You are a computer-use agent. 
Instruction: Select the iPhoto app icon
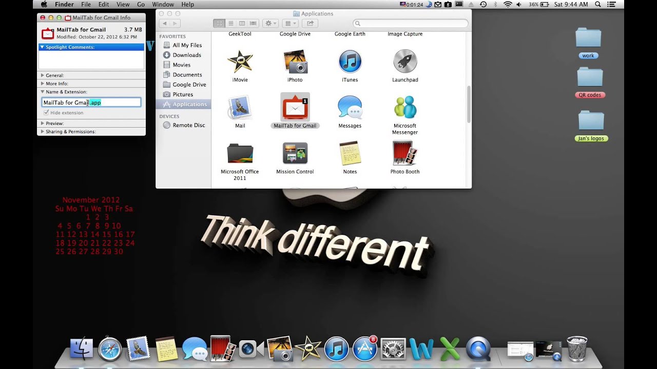[295, 61]
